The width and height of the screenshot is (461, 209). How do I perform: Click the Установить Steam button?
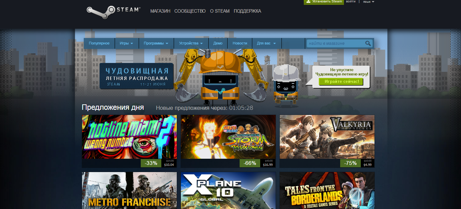pos(324,2)
